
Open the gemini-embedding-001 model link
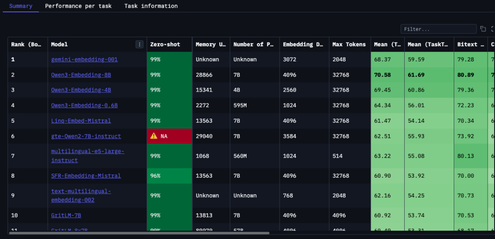(84, 59)
